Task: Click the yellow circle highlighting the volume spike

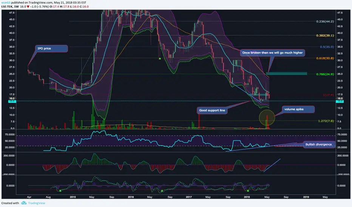Action: (267, 117)
